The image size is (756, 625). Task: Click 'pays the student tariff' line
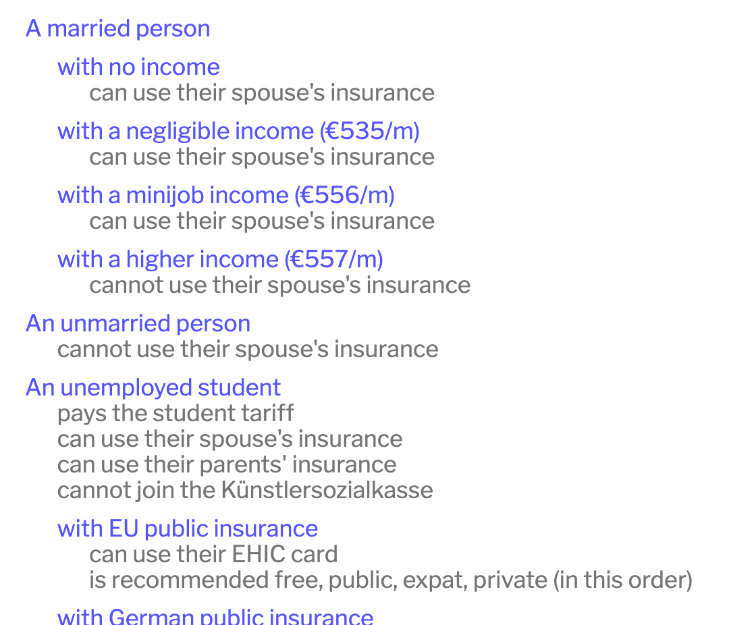[175, 413]
